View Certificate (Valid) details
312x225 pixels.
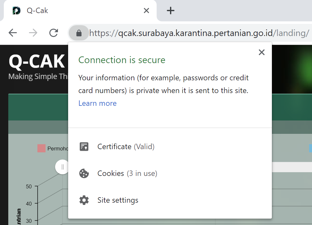pyautogui.click(x=126, y=147)
